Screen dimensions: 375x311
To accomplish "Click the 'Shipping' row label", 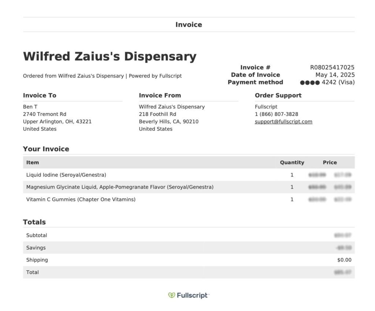I will (37, 260).
